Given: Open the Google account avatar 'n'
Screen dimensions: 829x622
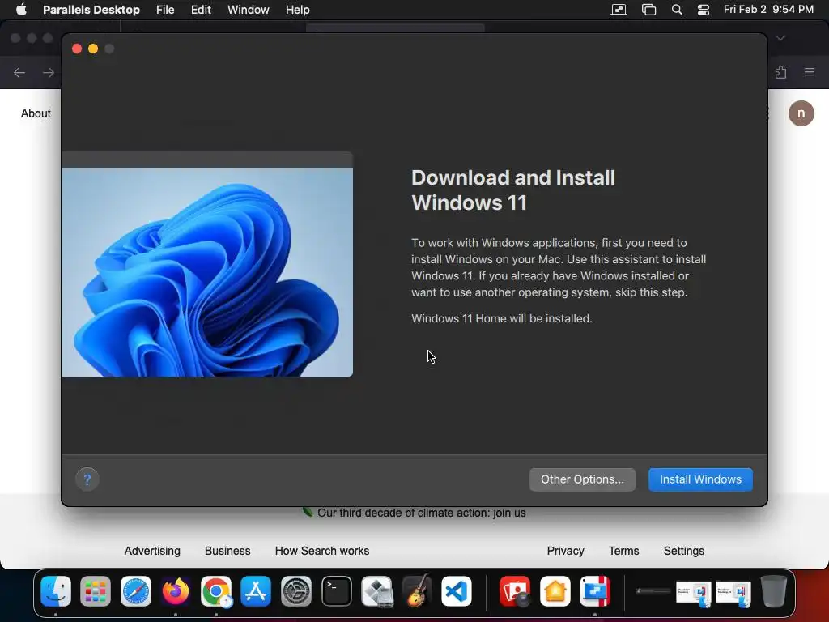Looking at the screenshot, I should (801, 113).
